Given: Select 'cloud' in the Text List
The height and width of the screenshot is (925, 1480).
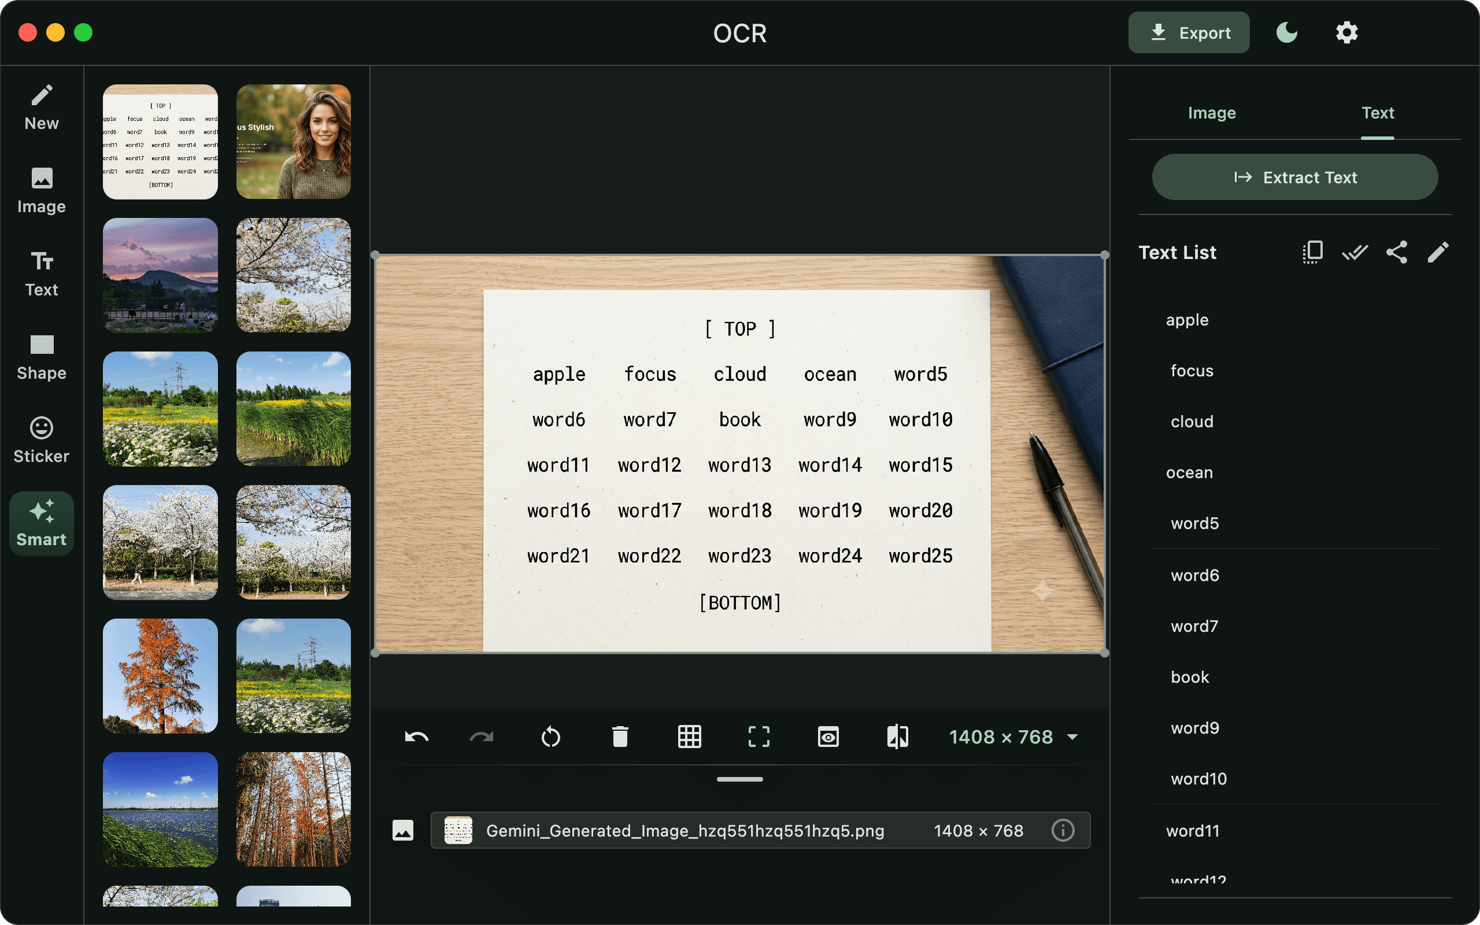Looking at the screenshot, I should 1192,421.
